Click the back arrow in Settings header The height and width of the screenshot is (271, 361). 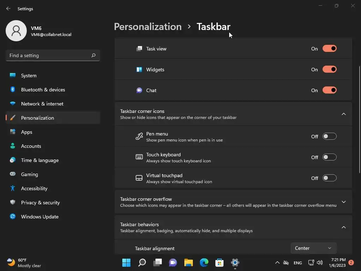coord(8,8)
